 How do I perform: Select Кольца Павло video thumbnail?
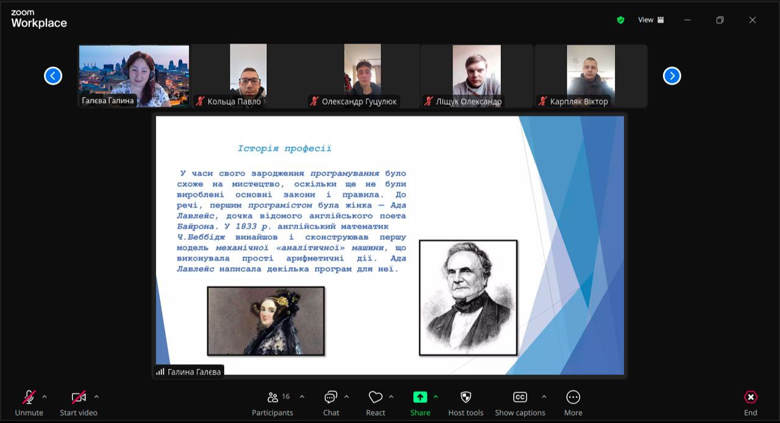[248, 76]
